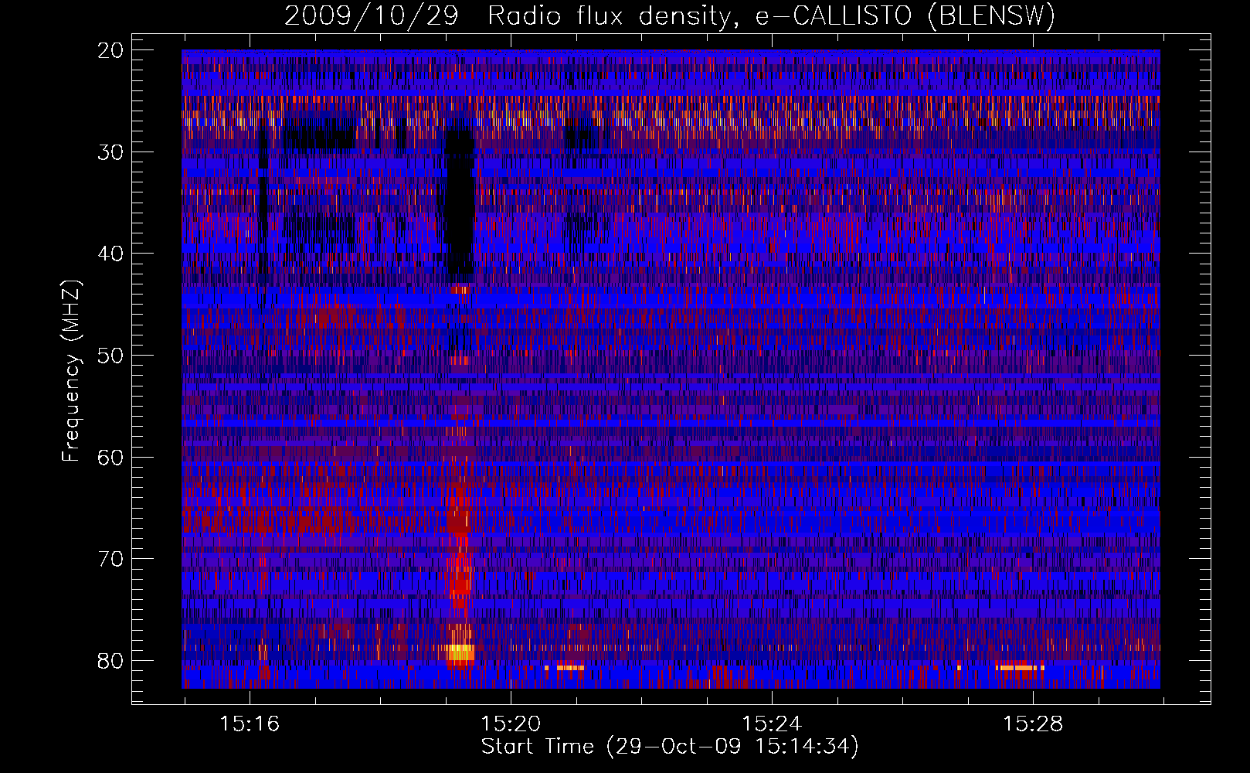Screen dimensions: 1250x773
Task: Click the 15:24 time tick label
Action: [x=772, y=724]
